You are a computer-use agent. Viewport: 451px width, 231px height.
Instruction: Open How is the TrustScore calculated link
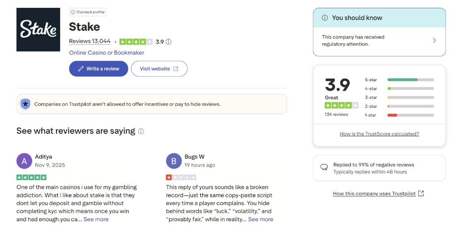coord(379,134)
